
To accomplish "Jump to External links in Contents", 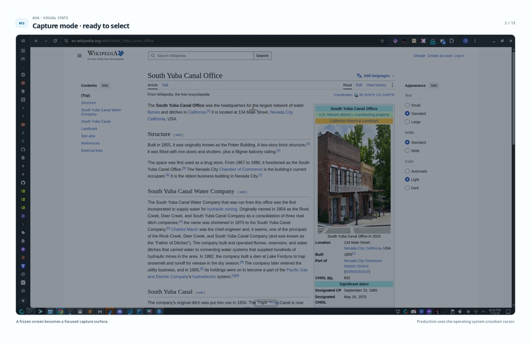I will [x=92, y=150].
